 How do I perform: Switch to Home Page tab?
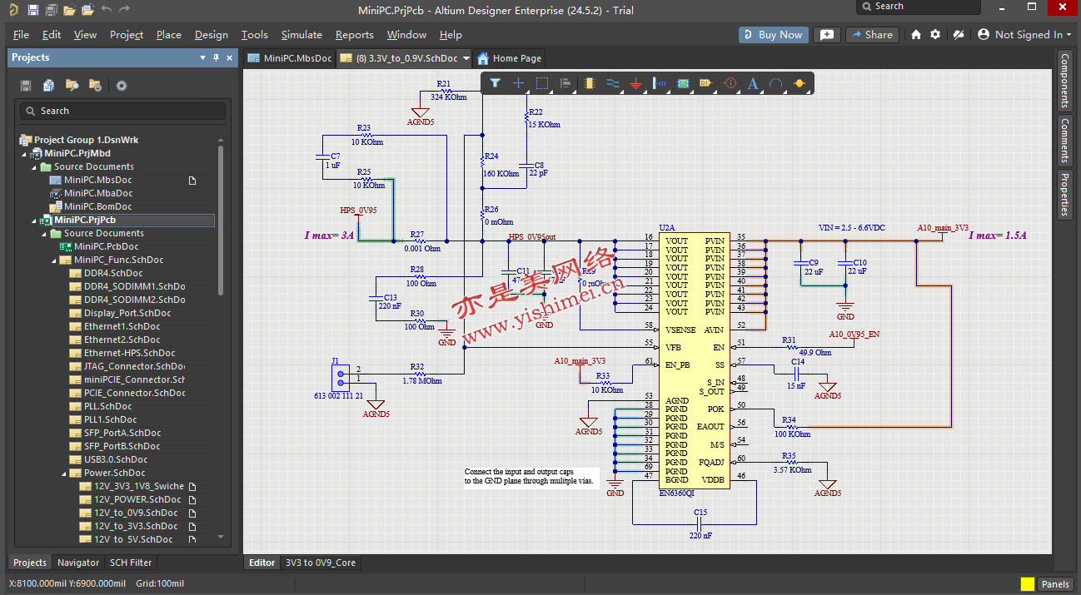click(x=509, y=58)
